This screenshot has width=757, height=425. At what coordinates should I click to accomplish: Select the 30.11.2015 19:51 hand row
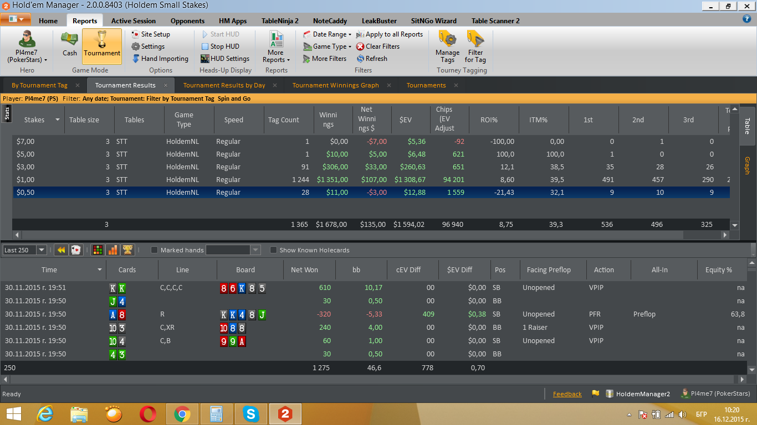pos(374,288)
